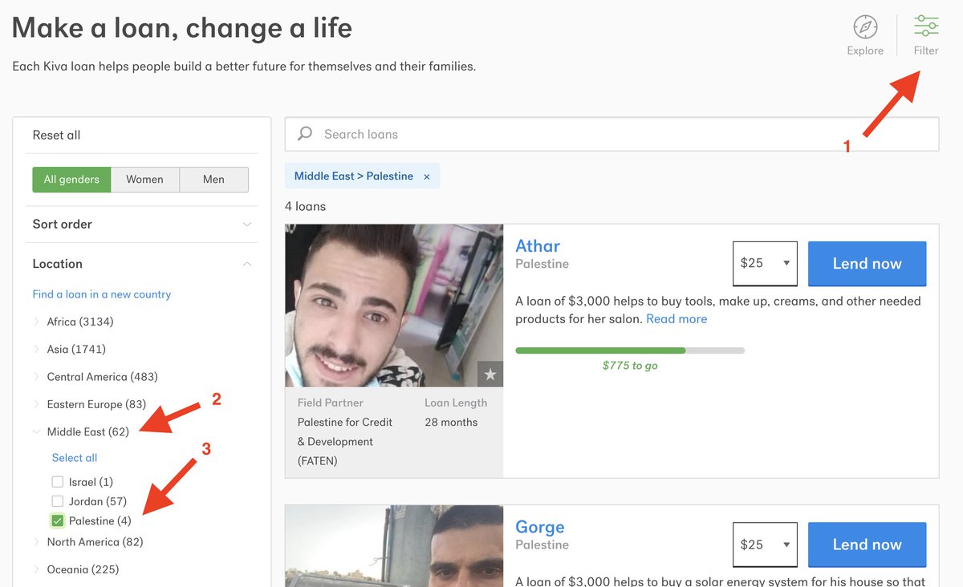Viewport: 963px width, 587px height.
Task: Open Gorge's borrower photo
Action: pos(394,546)
